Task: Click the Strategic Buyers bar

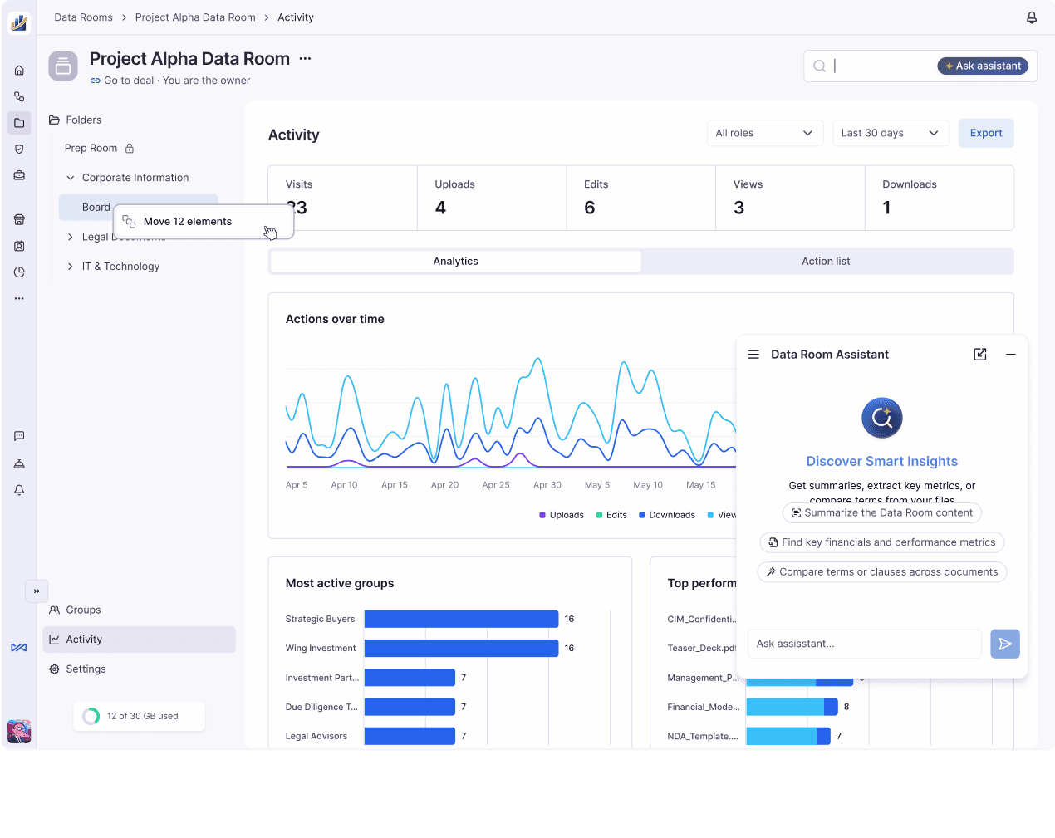Action: coord(461,619)
